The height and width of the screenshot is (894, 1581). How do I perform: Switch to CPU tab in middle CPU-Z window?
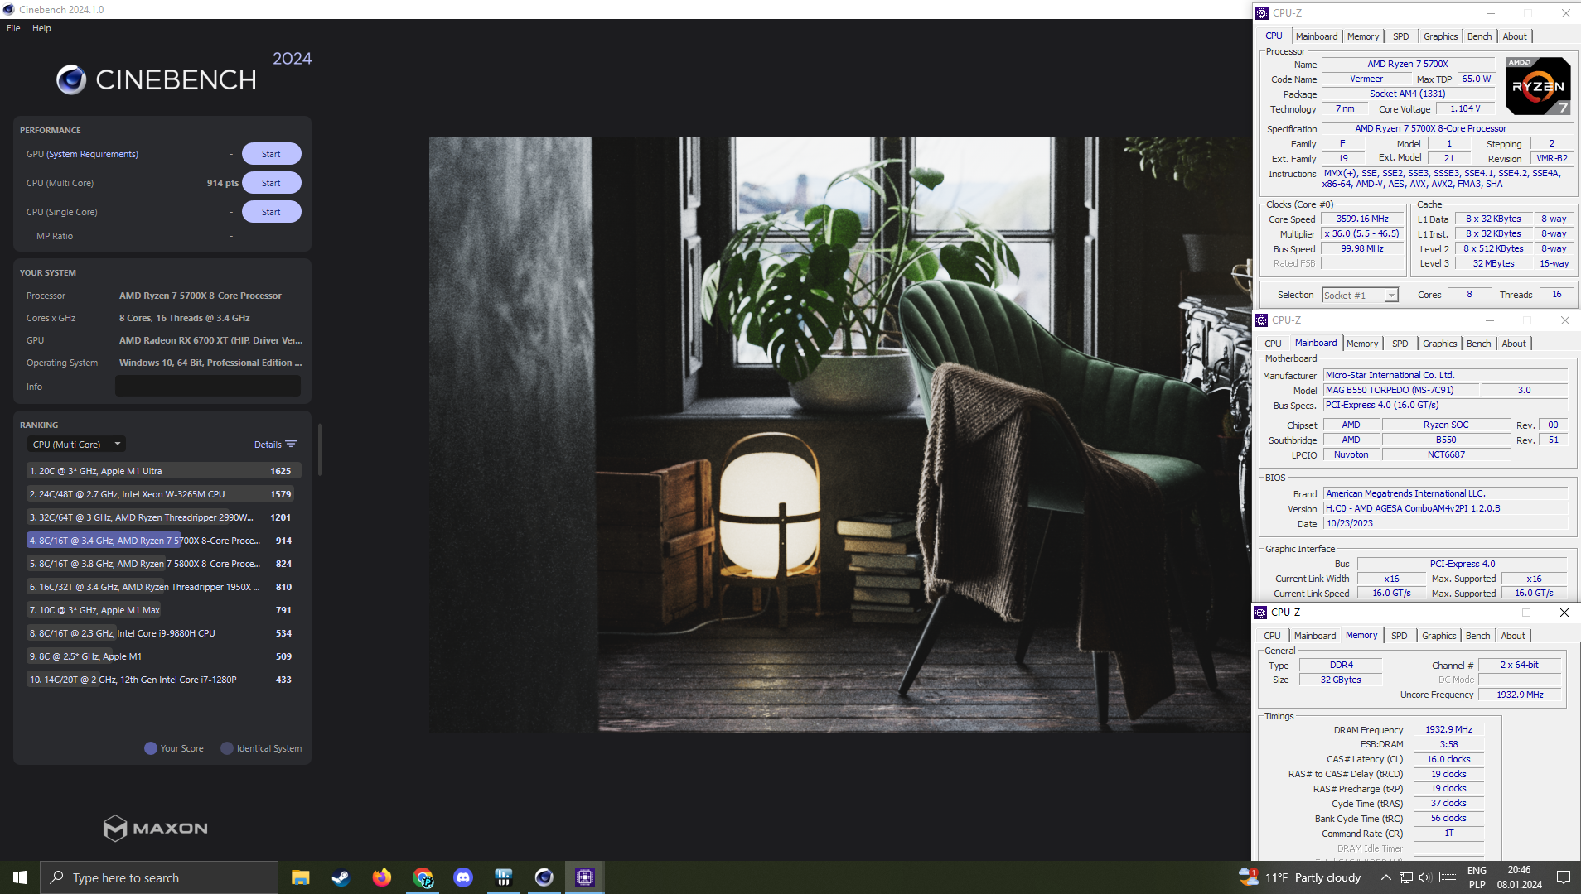[x=1273, y=344]
